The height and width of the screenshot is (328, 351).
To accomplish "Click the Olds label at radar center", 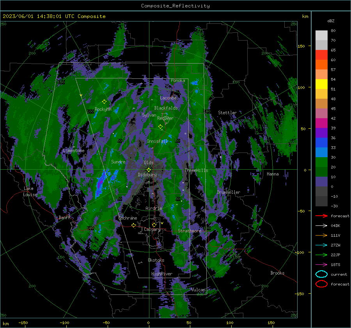I will 149,163.
